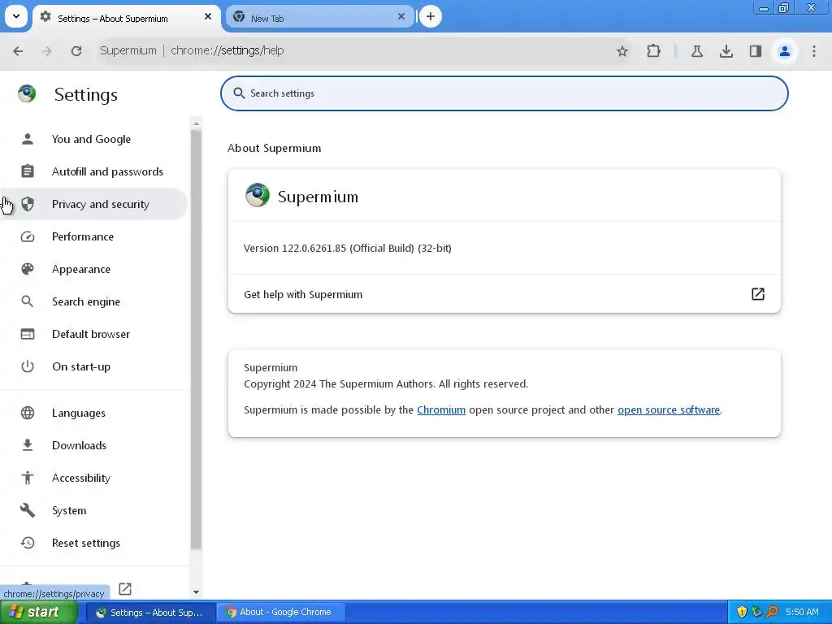Select the Settings – About Supermium tab
This screenshot has height=624, width=832.
(x=126, y=18)
